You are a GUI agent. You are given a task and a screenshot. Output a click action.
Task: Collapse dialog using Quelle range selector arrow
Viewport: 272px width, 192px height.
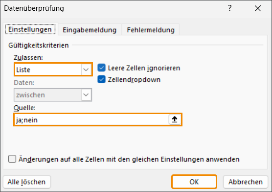point(175,120)
